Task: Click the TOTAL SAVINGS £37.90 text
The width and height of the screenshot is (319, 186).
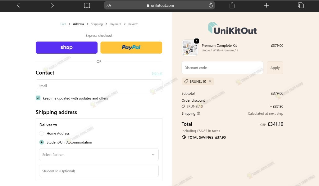Action: coord(207,137)
